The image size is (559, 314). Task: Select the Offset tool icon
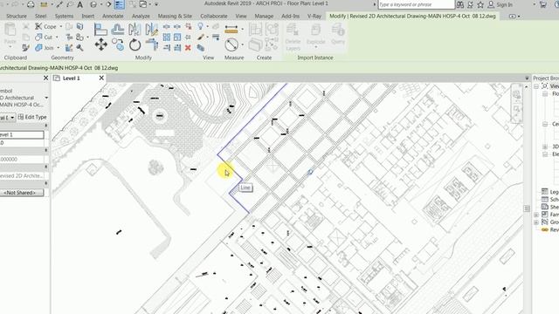(118, 29)
